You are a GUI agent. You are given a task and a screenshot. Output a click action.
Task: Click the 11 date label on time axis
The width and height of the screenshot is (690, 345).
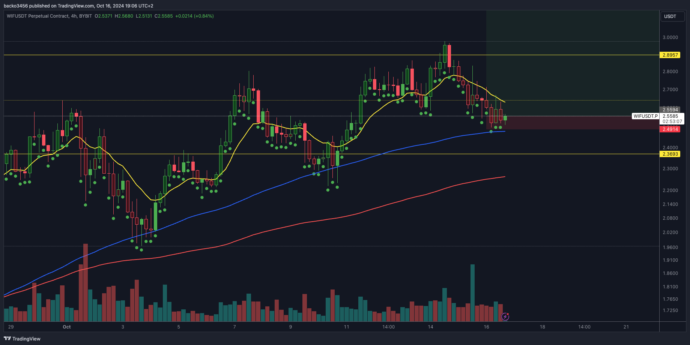346,327
